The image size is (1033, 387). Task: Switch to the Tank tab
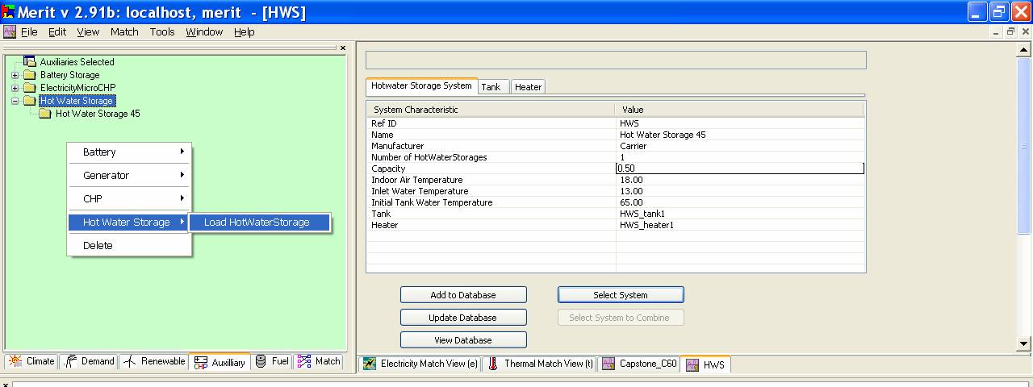491,86
